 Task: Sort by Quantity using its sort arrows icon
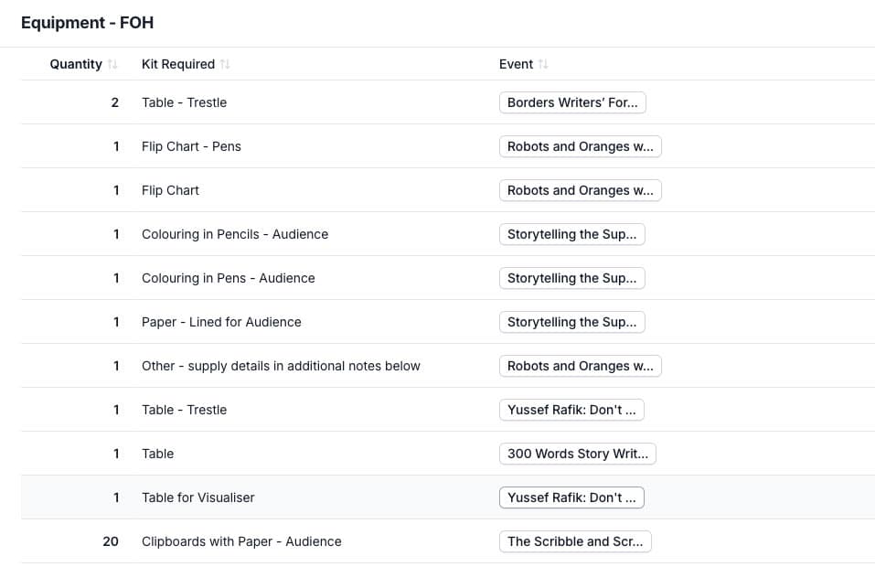pos(112,64)
